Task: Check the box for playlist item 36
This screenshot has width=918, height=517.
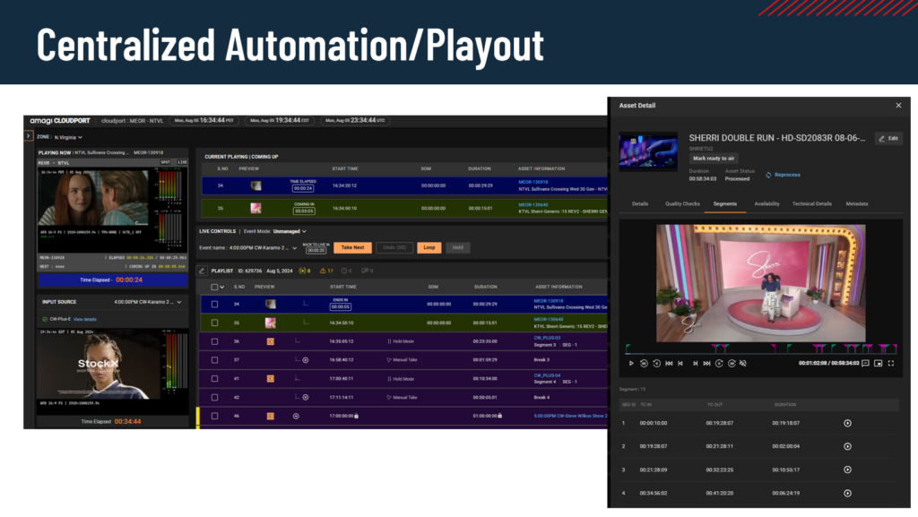Action: 214,341
